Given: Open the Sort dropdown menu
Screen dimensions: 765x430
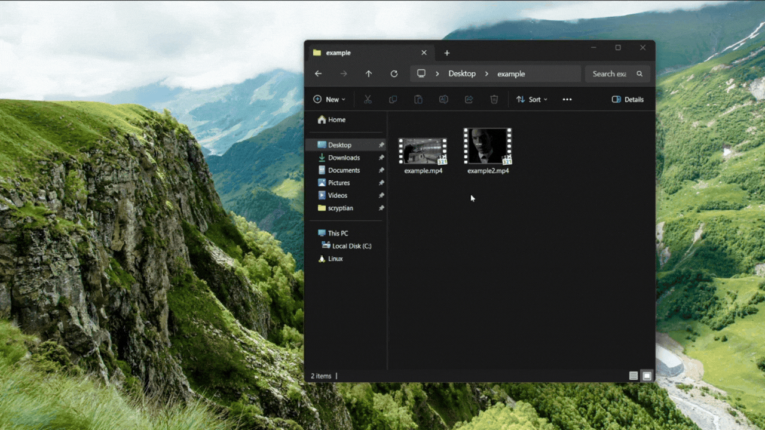Looking at the screenshot, I should coord(532,99).
